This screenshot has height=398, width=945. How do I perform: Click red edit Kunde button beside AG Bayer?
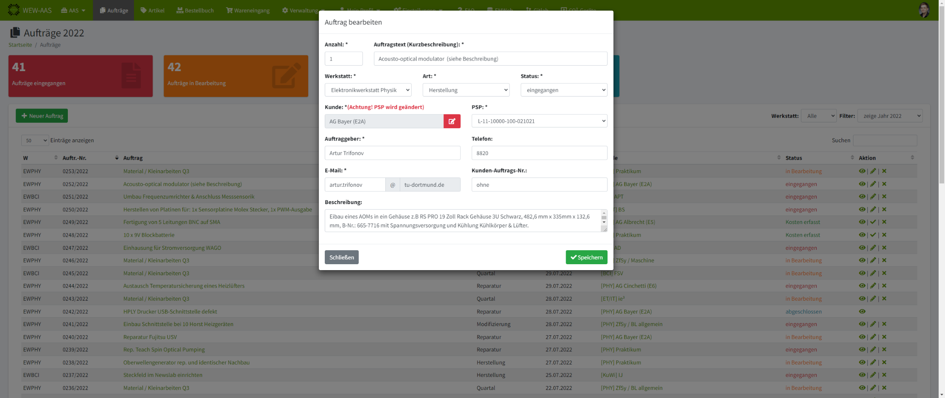452,122
